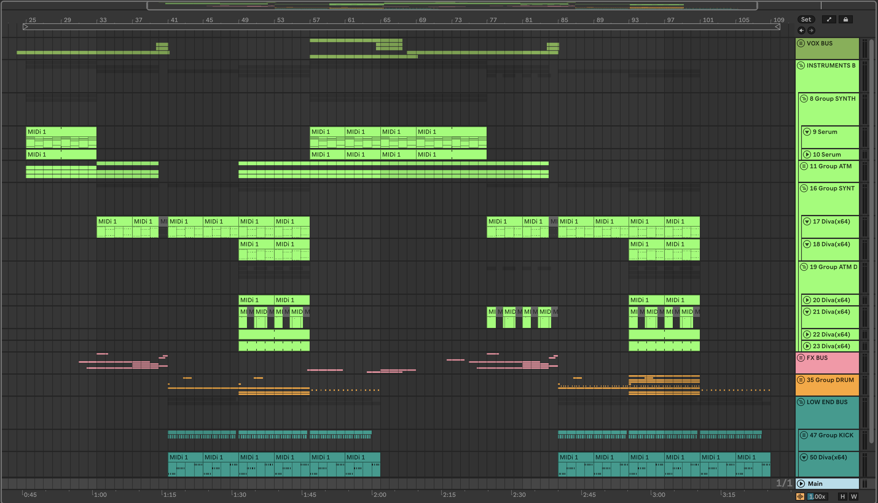Screen dimensions: 878x503
Task: Click bar 57 in the beat ruler
Action: tap(316, 20)
